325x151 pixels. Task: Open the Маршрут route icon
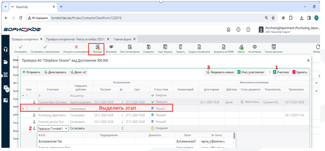[97, 47]
